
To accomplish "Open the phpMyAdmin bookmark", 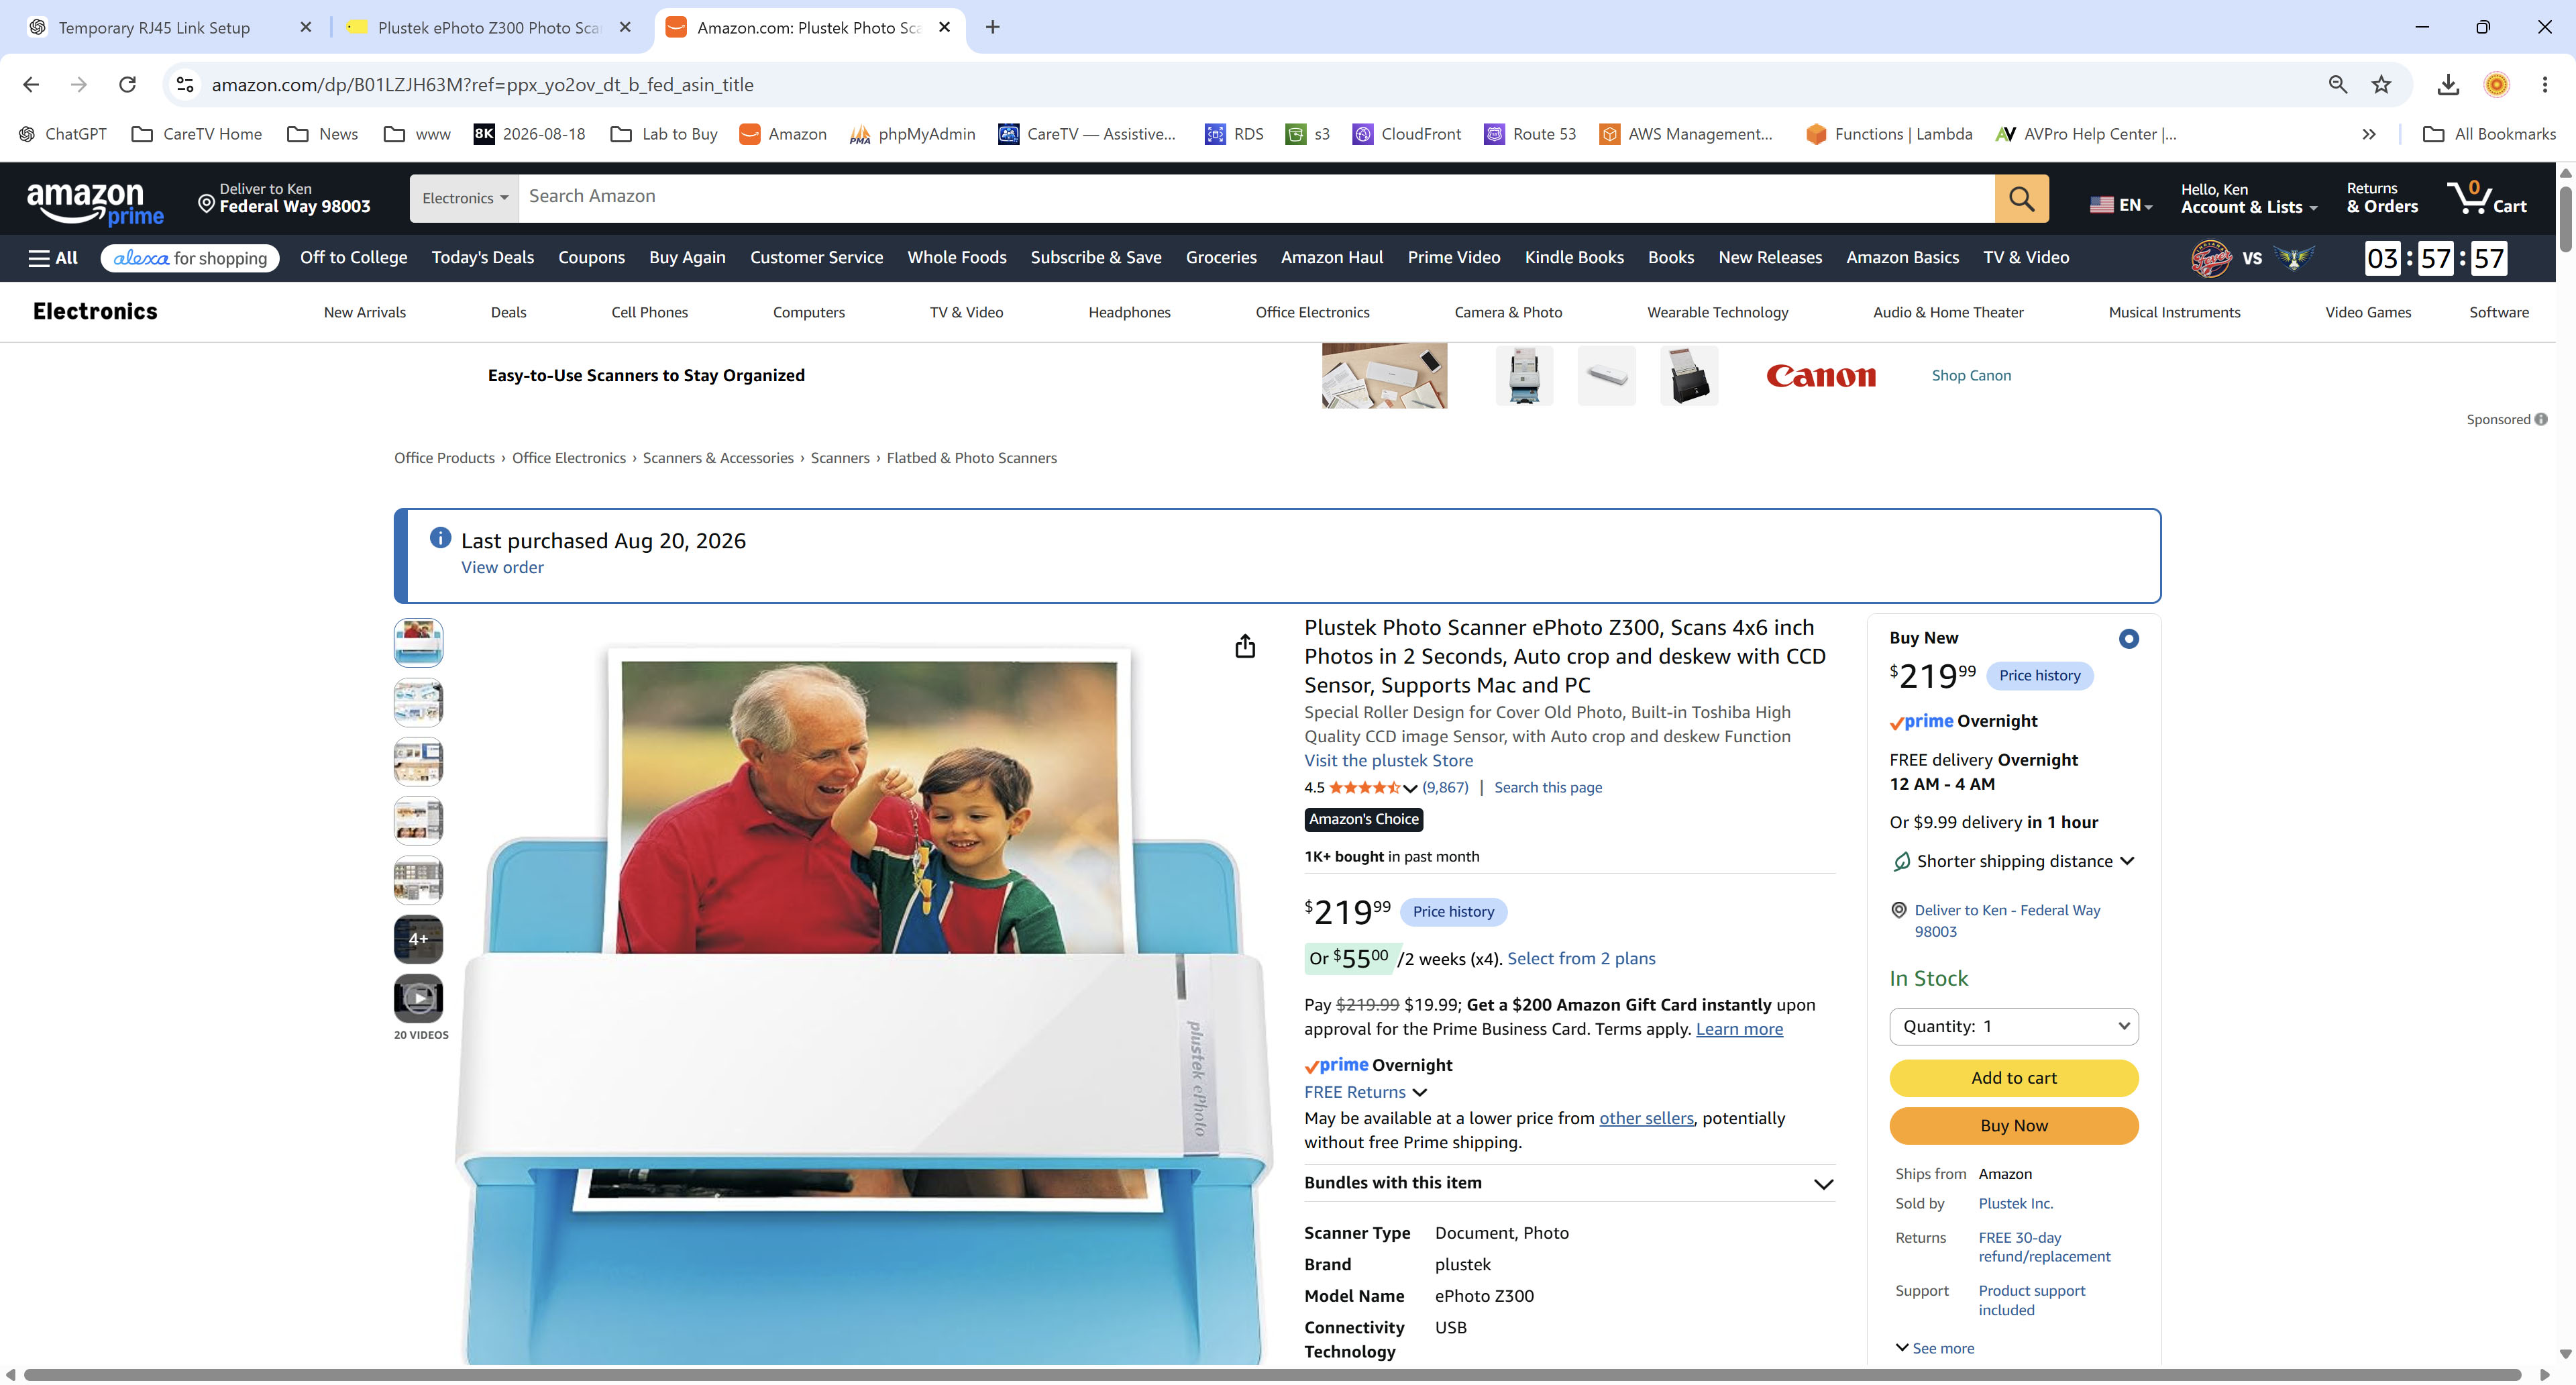I will tap(912, 134).
